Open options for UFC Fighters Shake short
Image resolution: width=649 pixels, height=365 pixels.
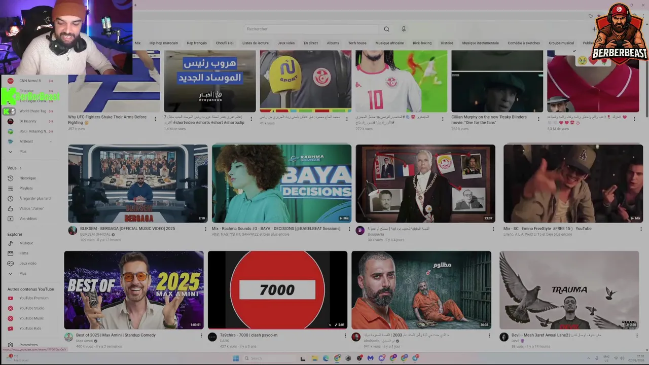[x=155, y=119]
